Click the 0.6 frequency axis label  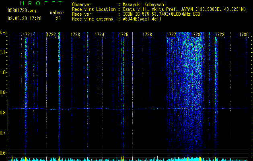point(3,153)
